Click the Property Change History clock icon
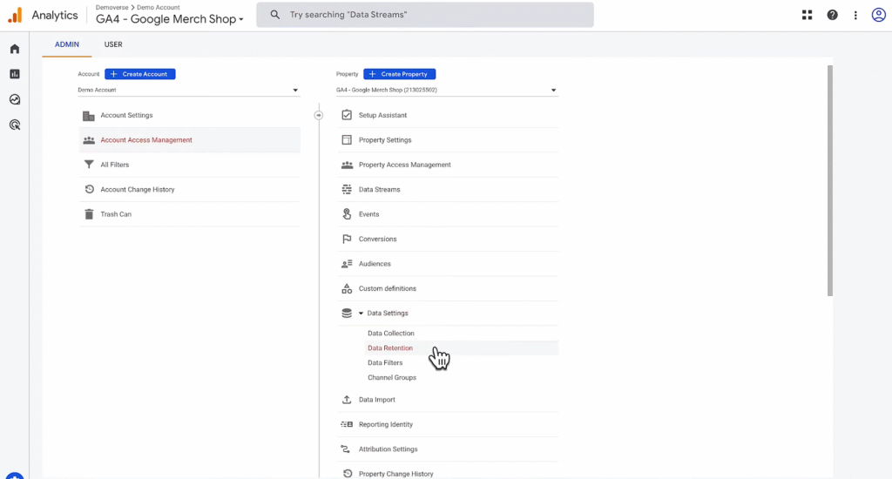The width and height of the screenshot is (892, 479). coord(347,473)
